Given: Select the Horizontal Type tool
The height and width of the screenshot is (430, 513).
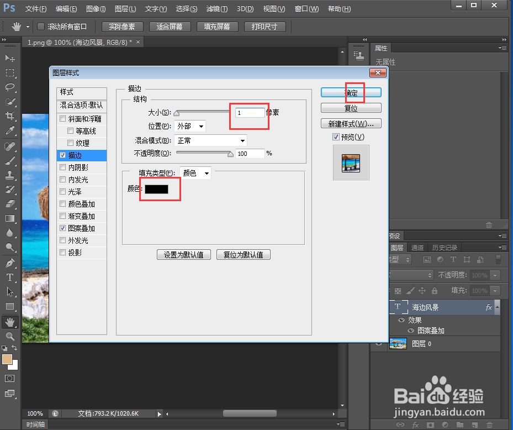Looking at the screenshot, I should [10, 278].
